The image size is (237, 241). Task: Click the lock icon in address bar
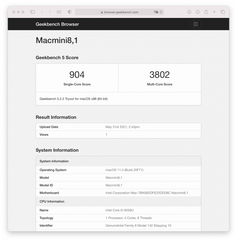(102, 12)
